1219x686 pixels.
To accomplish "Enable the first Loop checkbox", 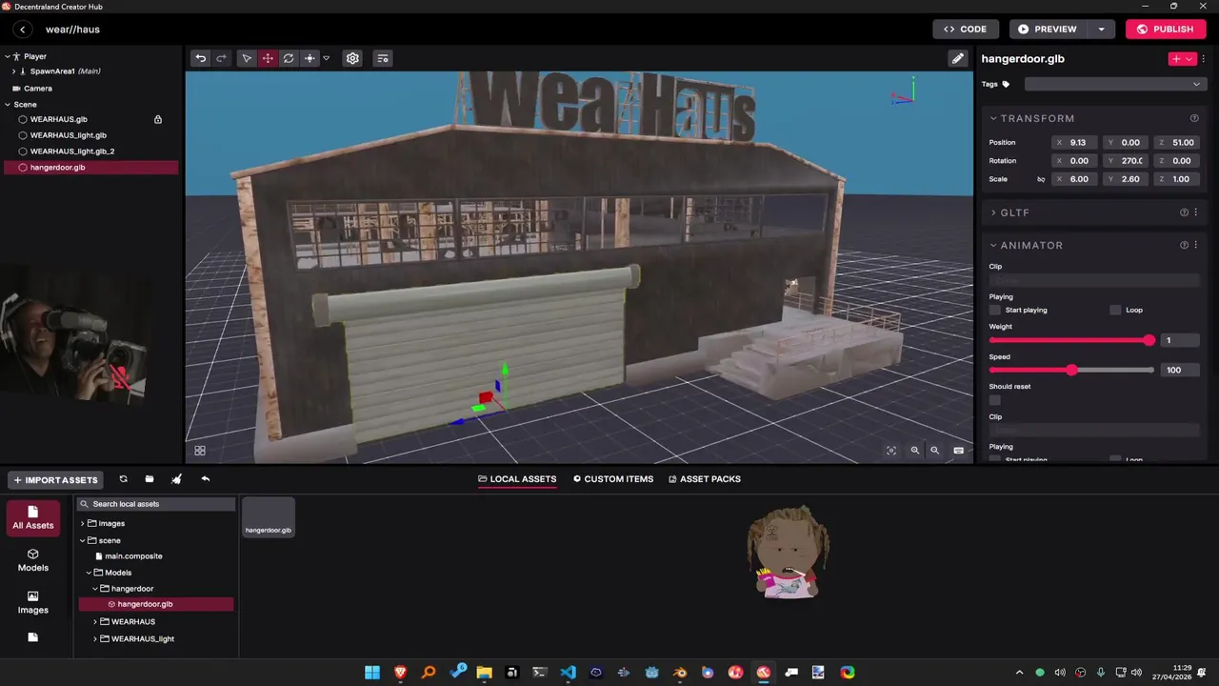I will (x=1115, y=310).
